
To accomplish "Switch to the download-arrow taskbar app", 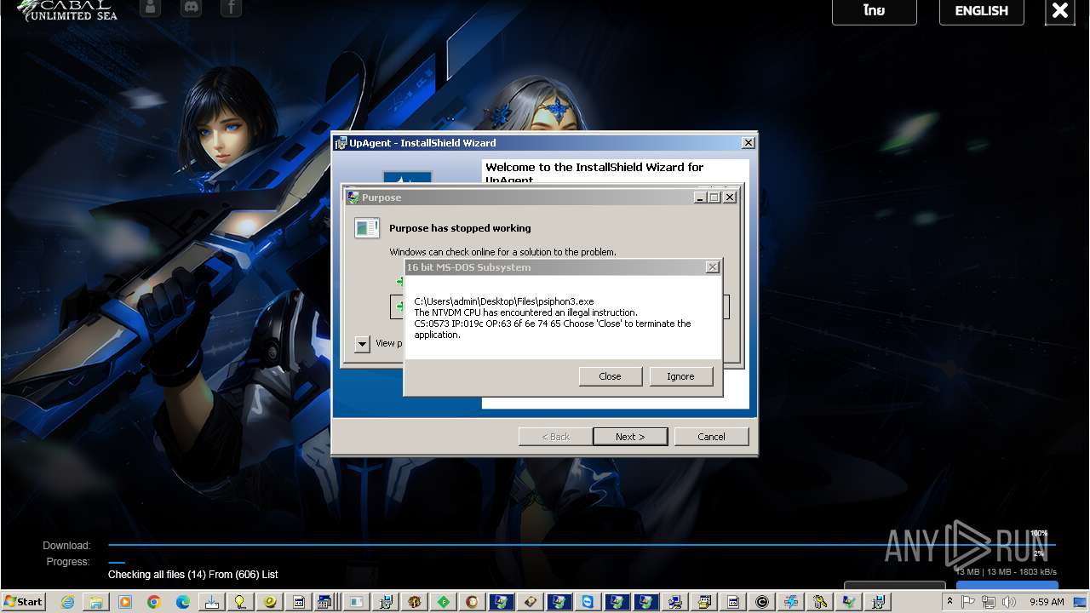I will point(212,602).
